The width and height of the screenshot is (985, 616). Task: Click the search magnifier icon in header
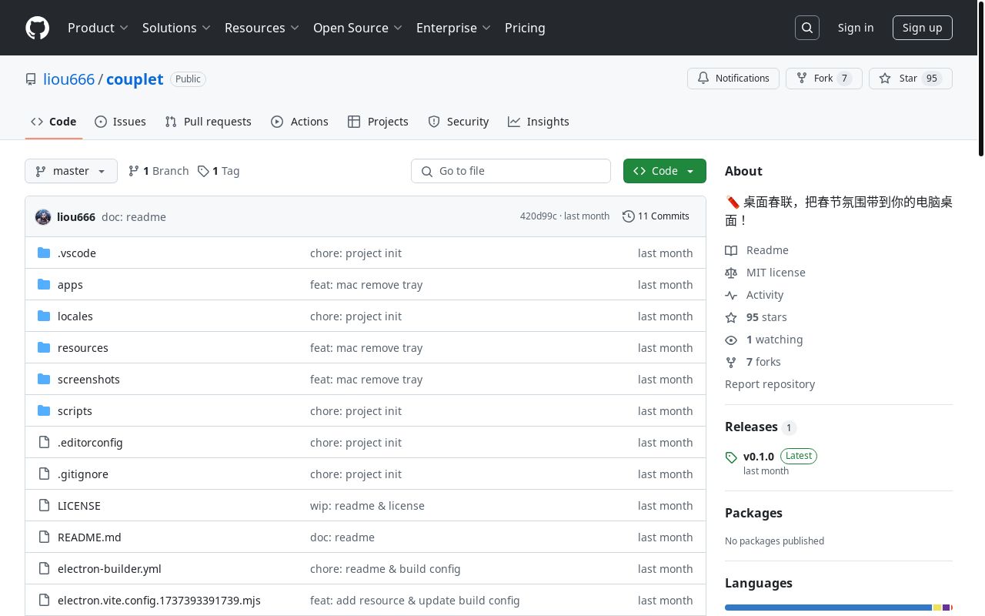pyautogui.click(x=807, y=28)
